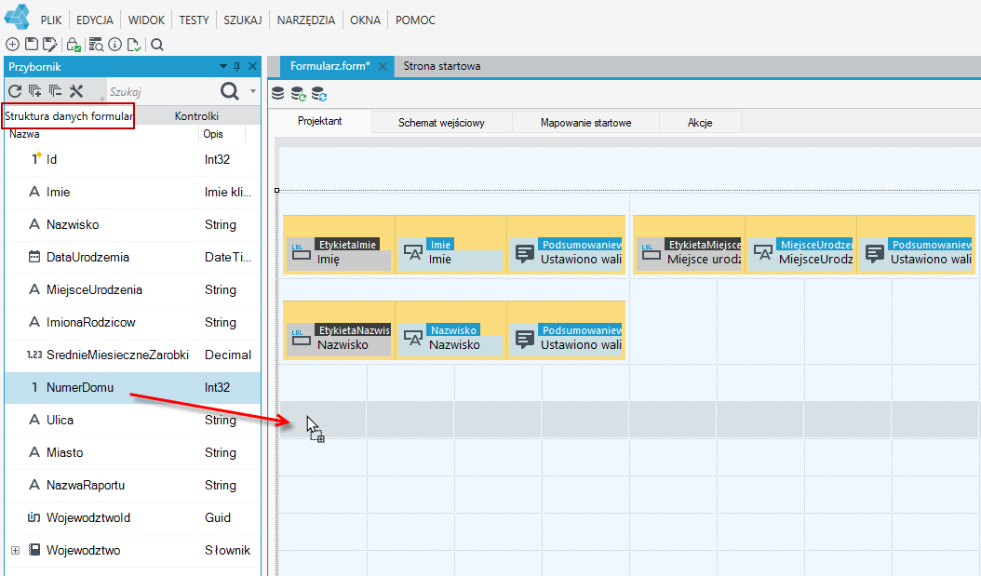This screenshot has width=981, height=576.
Task: Click the plain database icon in form toolbar
Action: click(x=277, y=94)
